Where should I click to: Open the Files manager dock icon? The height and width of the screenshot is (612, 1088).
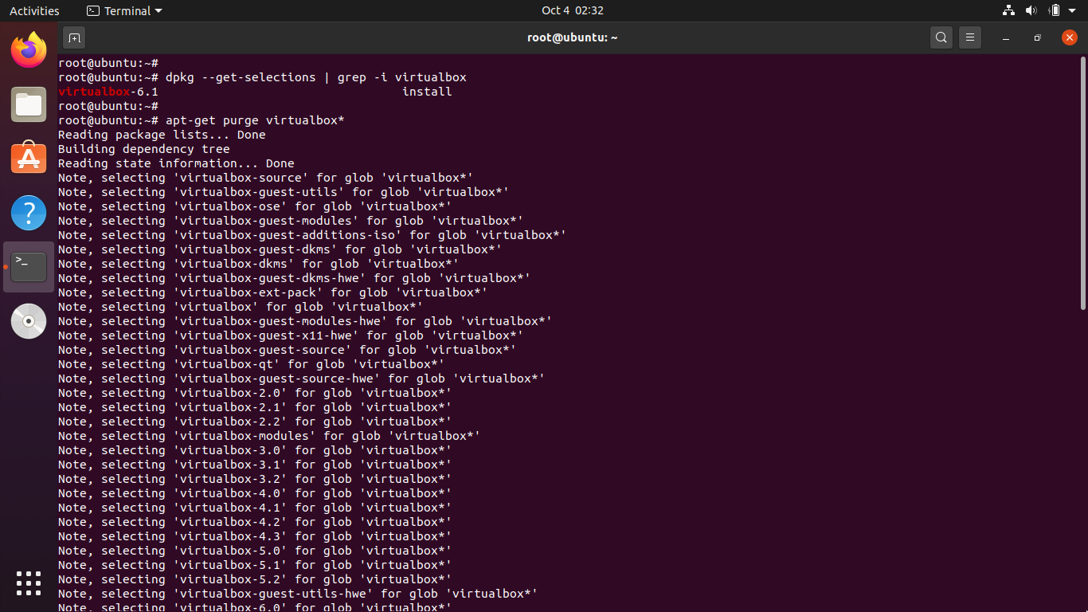[x=29, y=105]
